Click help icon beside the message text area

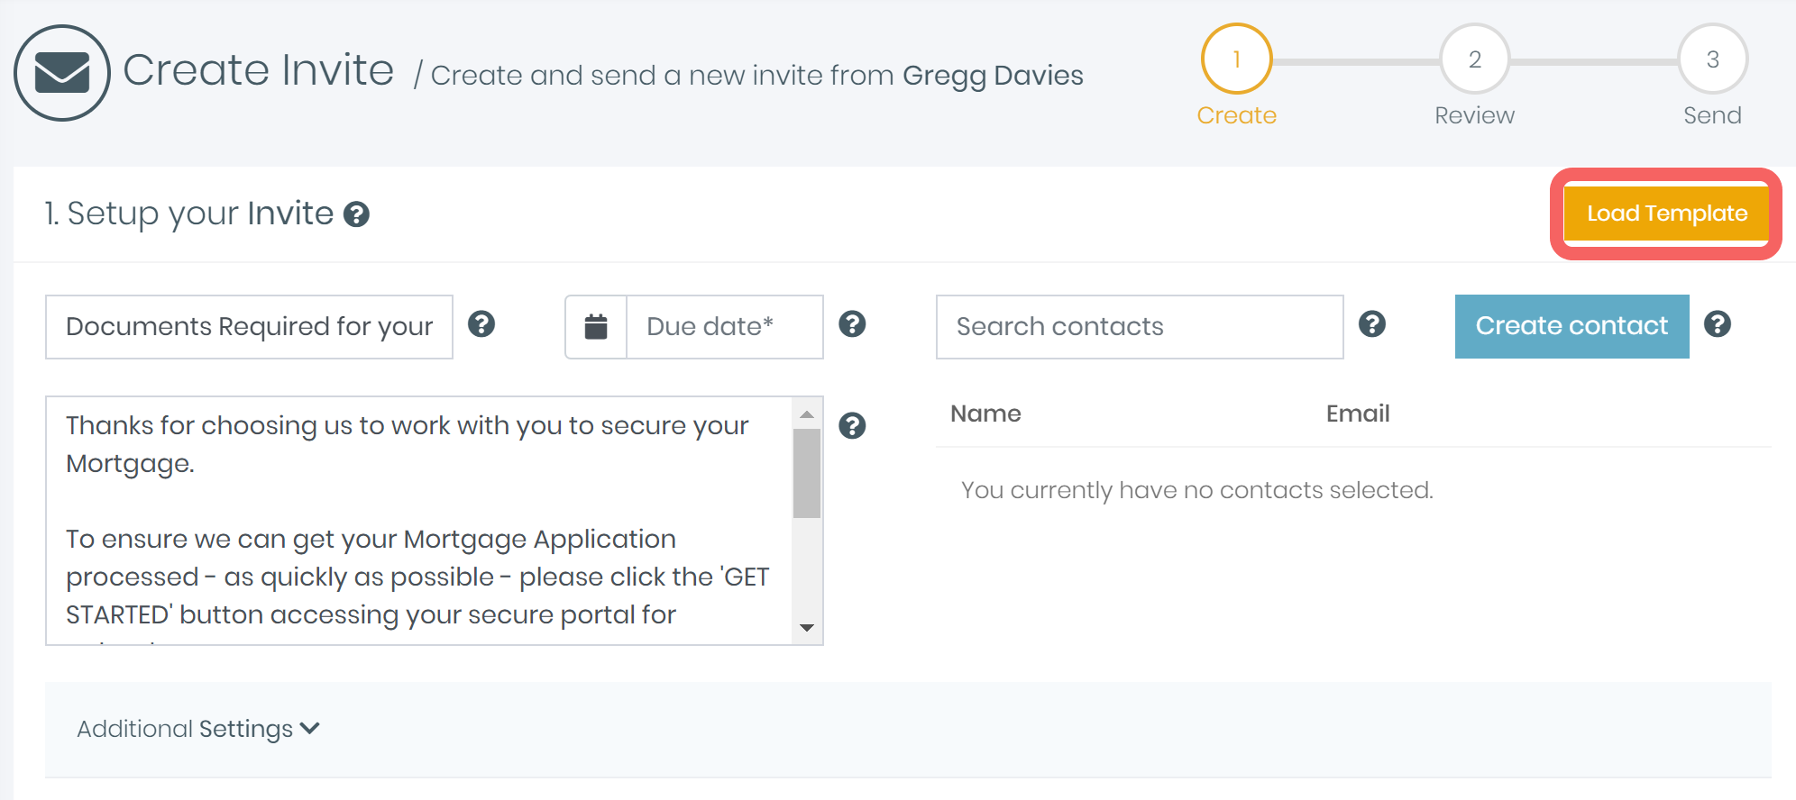tap(852, 426)
